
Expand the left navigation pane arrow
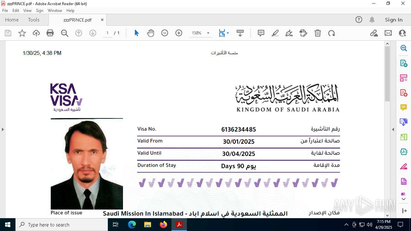point(3,129)
